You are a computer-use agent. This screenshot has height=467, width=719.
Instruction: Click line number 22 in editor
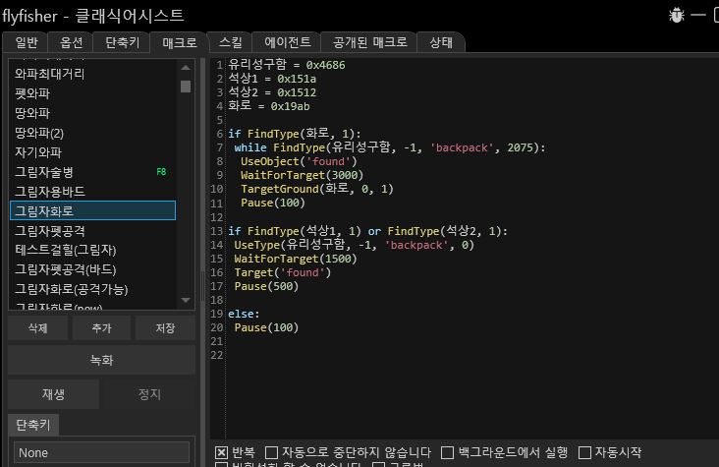[x=217, y=355]
